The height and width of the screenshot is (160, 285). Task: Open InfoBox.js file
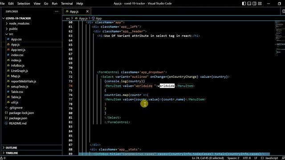click(17, 65)
